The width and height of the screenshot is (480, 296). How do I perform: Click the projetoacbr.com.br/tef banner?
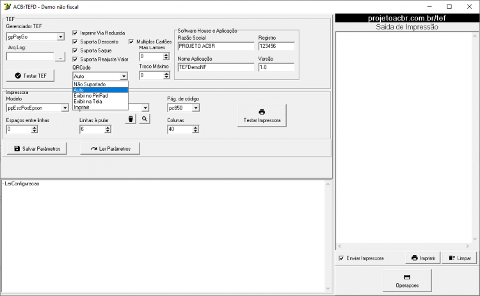[x=407, y=18]
